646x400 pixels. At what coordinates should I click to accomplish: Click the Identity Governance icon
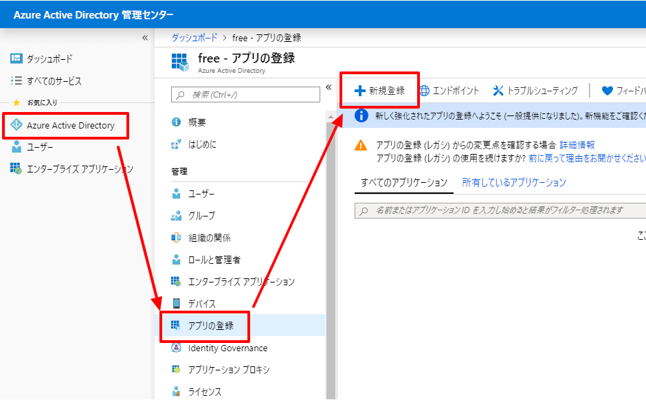[177, 348]
